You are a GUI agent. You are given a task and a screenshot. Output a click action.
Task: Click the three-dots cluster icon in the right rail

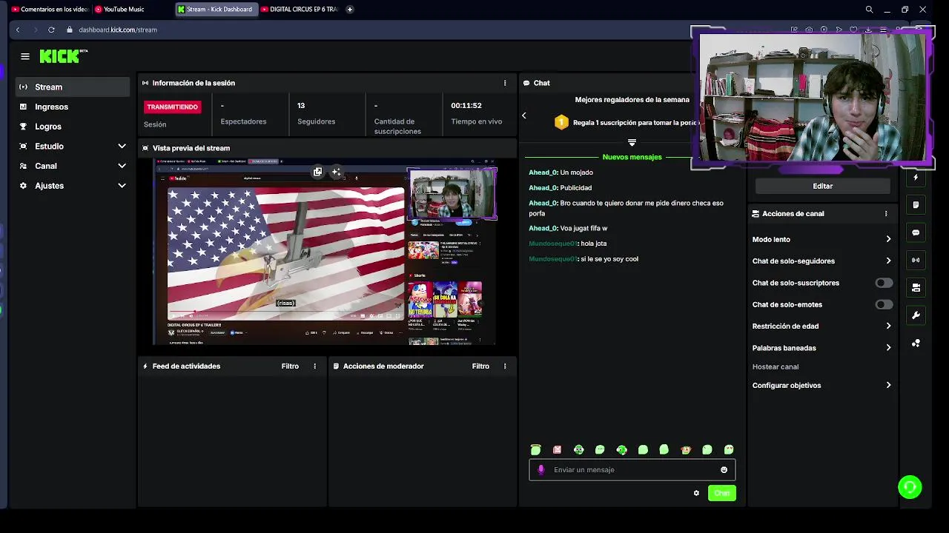[x=916, y=343]
